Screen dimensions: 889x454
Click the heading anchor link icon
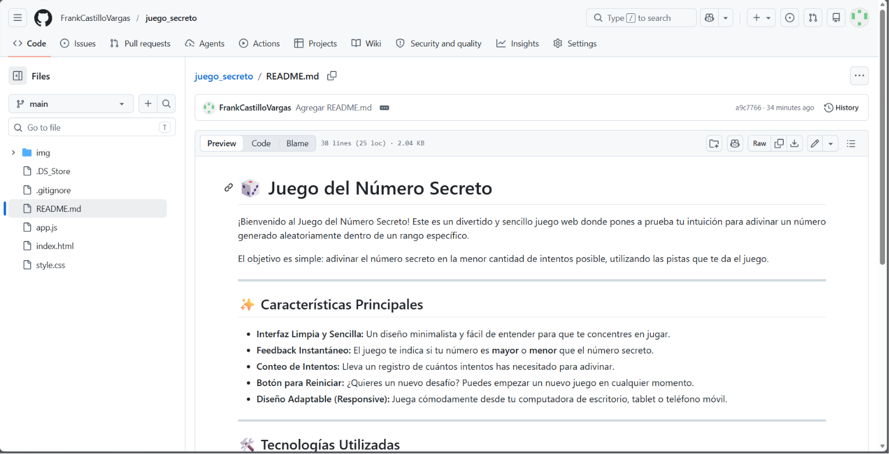[229, 188]
